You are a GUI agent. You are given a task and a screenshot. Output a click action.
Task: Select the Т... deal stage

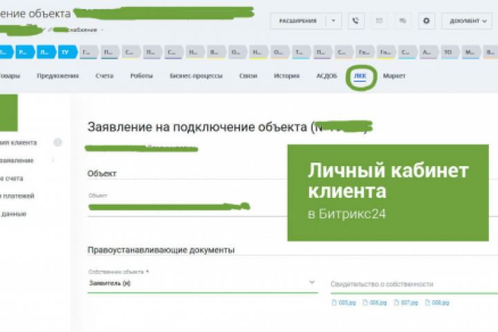coord(300,52)
